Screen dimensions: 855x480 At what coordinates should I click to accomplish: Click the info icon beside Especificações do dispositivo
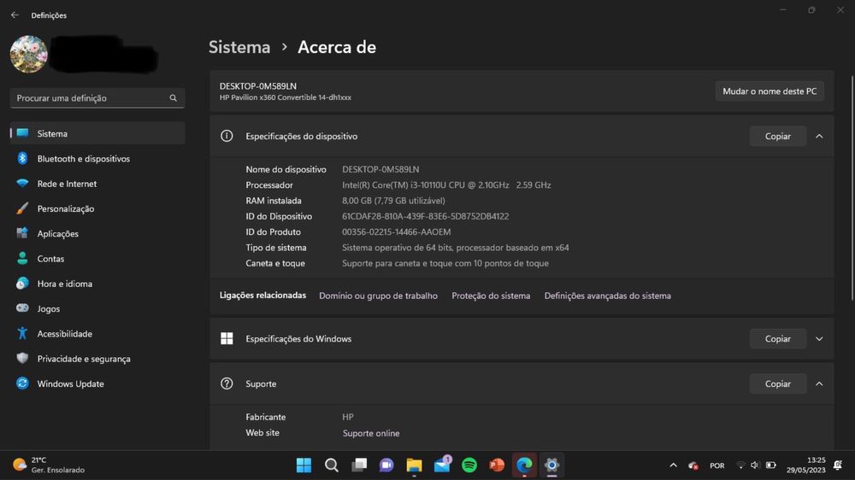[x=227, y=136]
